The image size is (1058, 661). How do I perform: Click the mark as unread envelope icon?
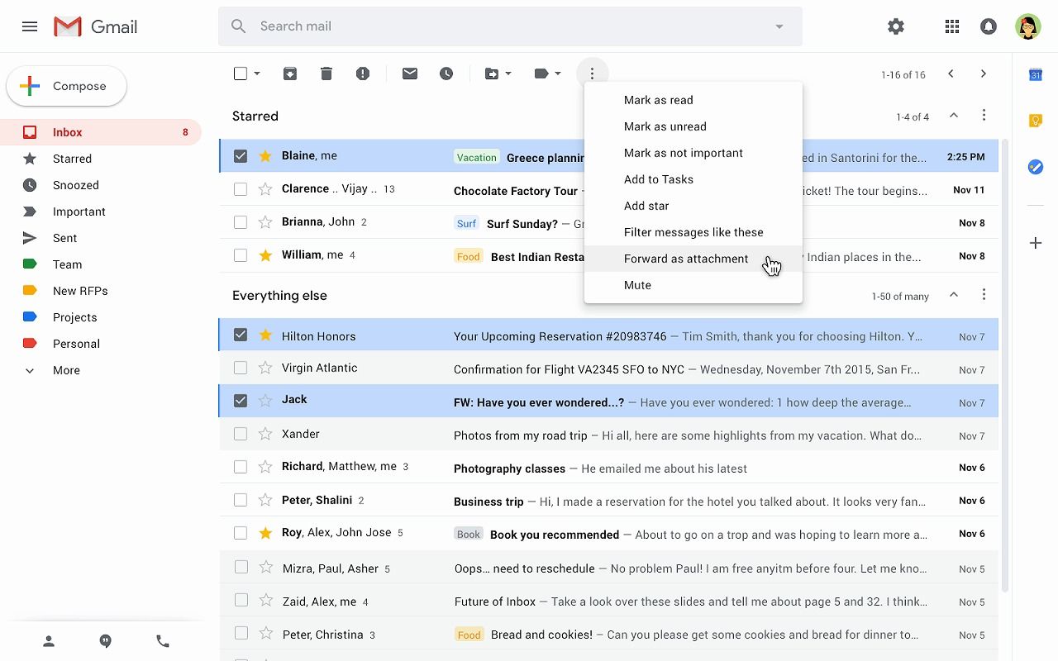[410, 74]
